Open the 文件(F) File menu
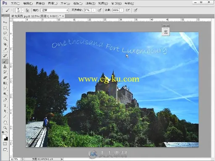Image resolution: width=215 pixels, height=161 pixels. coord(16,3)
